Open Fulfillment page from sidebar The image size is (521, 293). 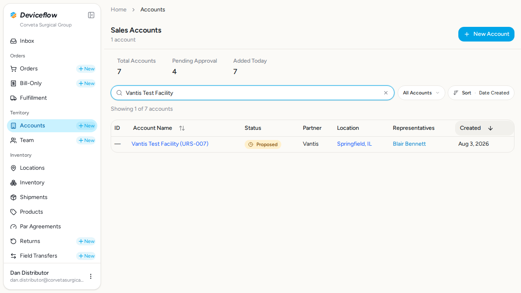tap(52, 98)
